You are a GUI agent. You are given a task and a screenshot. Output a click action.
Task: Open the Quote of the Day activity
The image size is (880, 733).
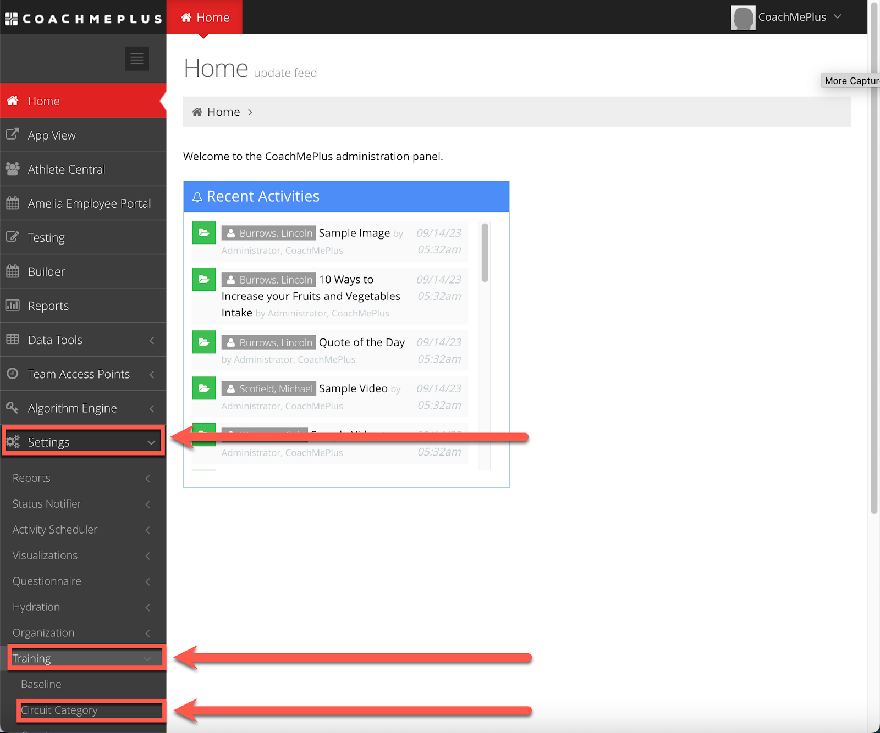[362, 342]
